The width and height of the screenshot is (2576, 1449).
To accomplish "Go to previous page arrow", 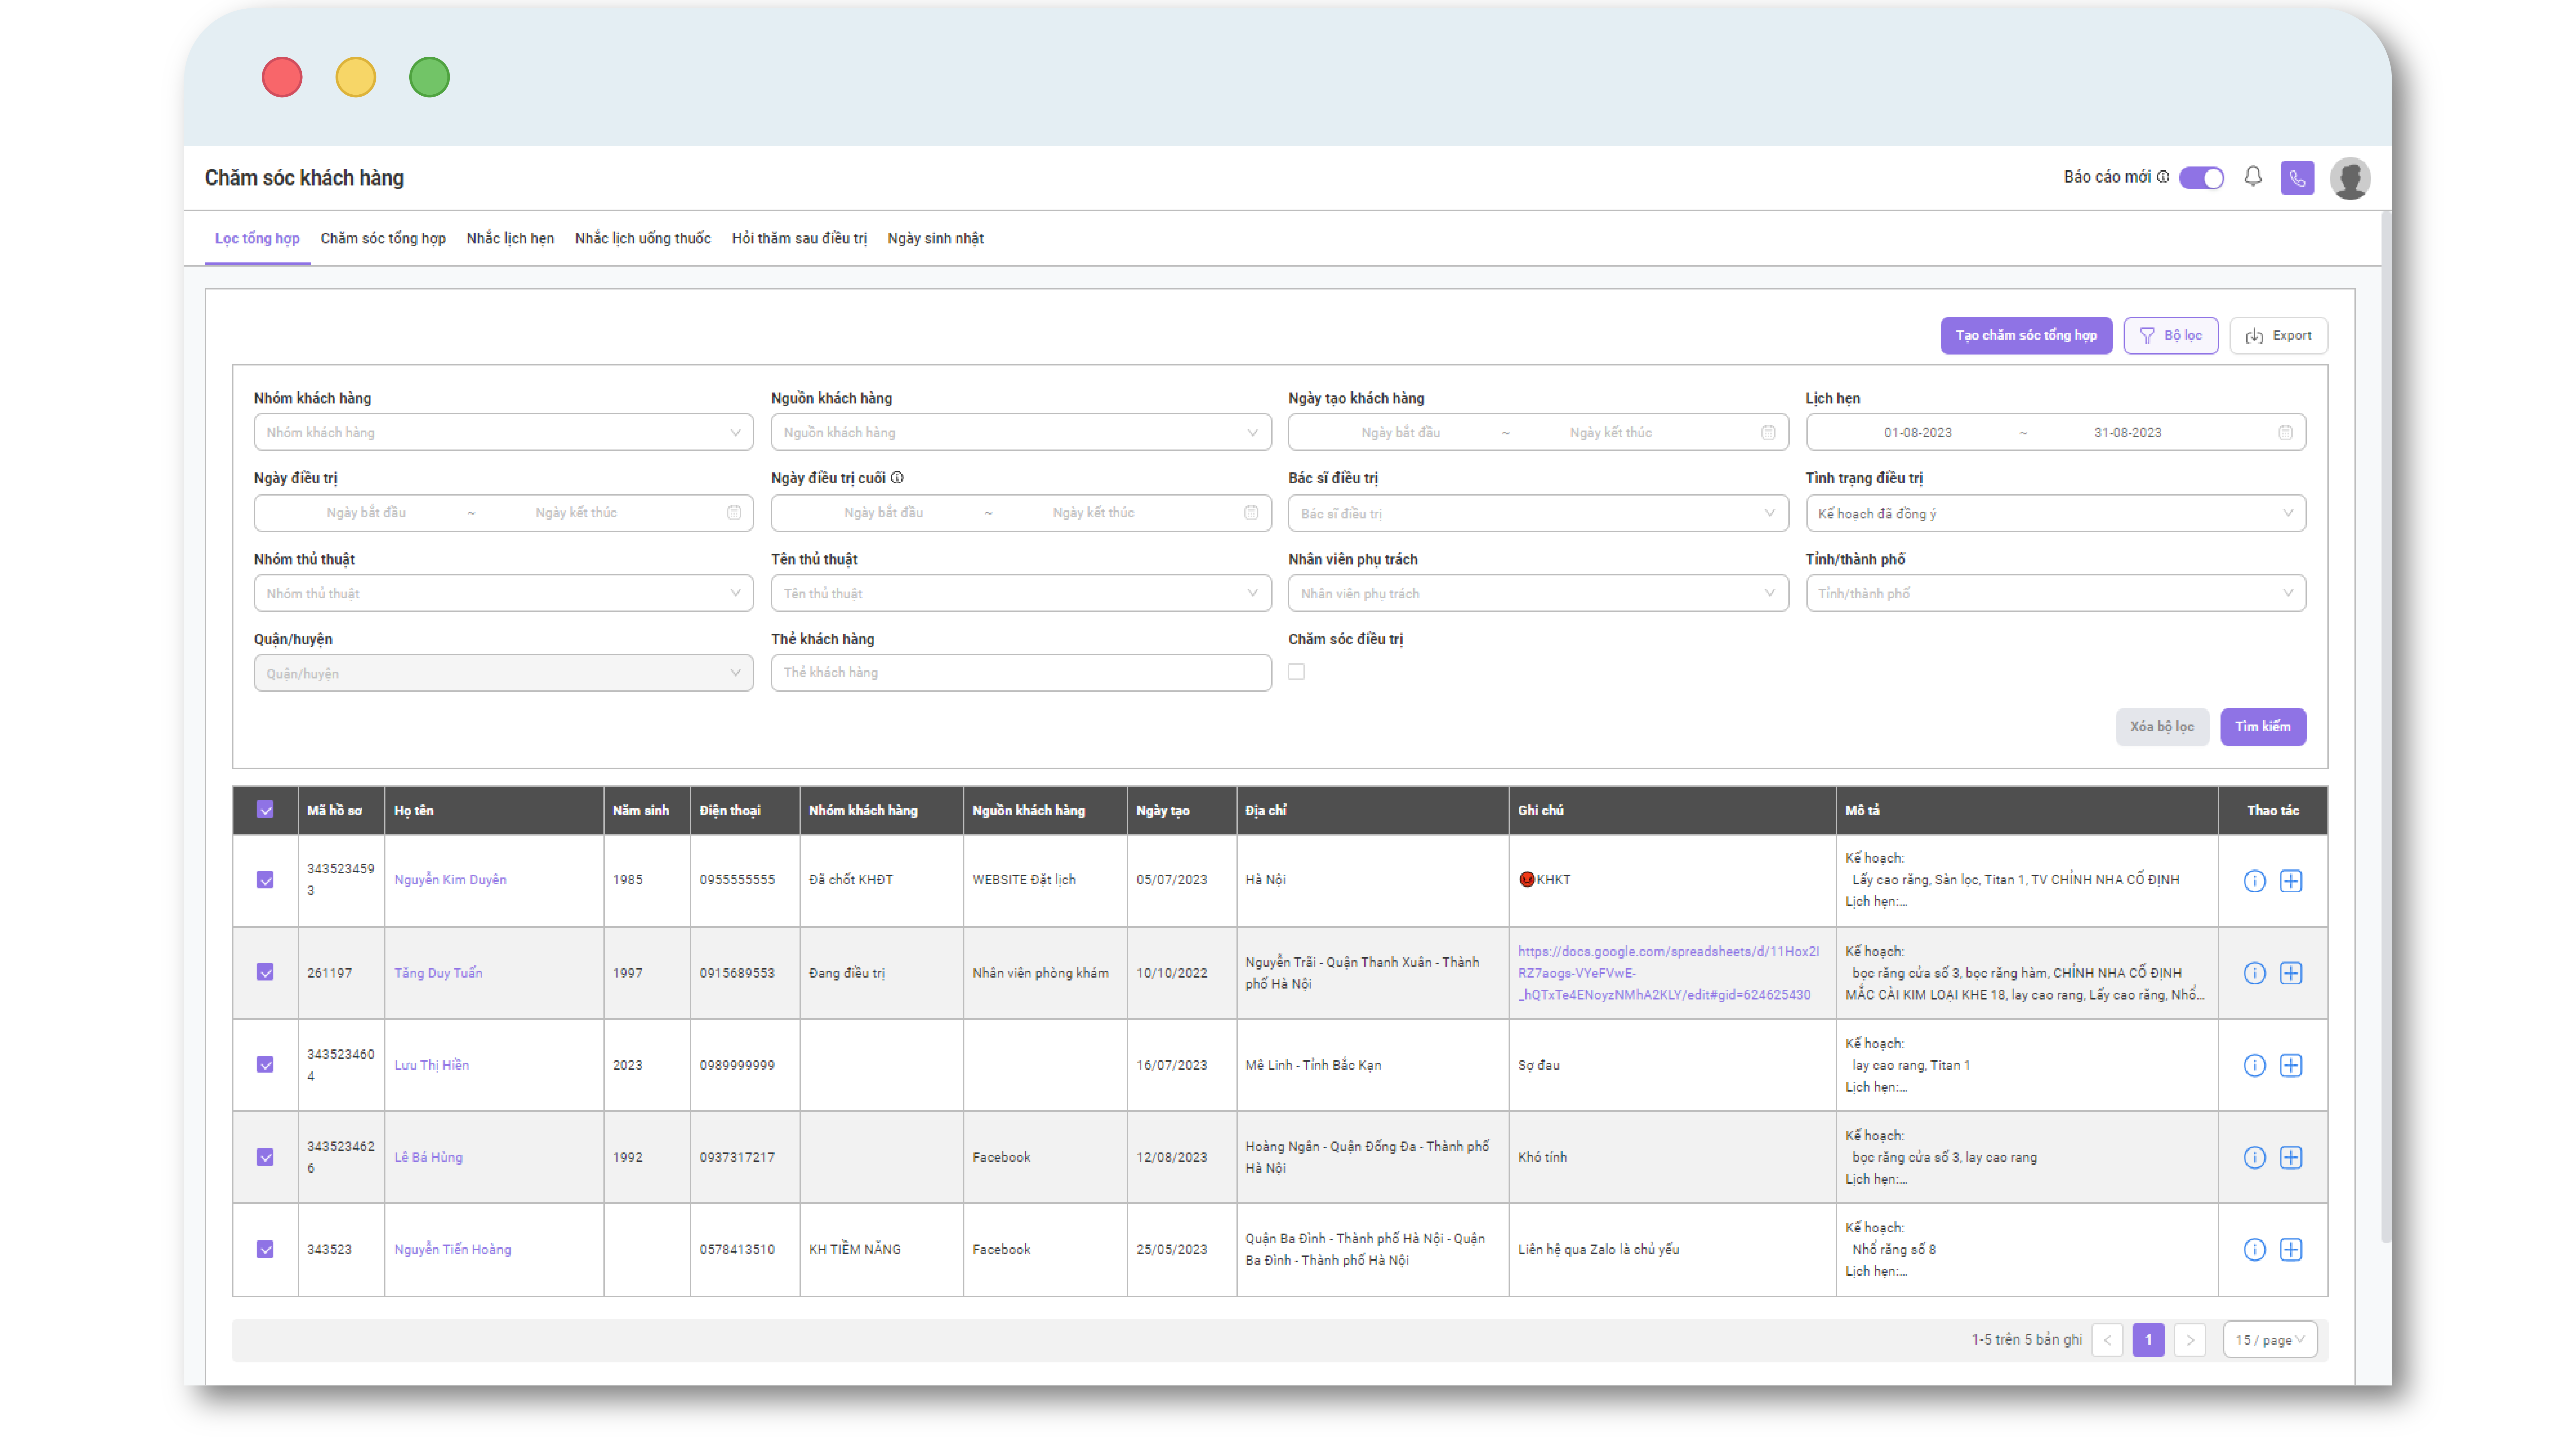I will (2107, 1340).
